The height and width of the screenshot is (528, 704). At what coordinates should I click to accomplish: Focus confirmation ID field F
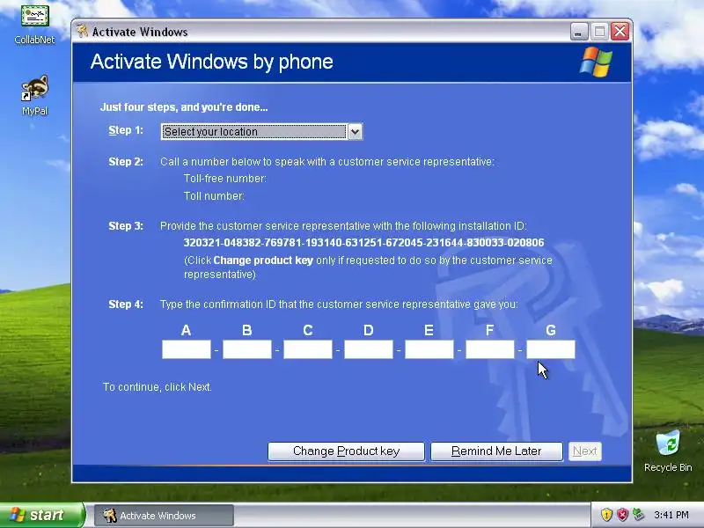(x=490, y=349)
